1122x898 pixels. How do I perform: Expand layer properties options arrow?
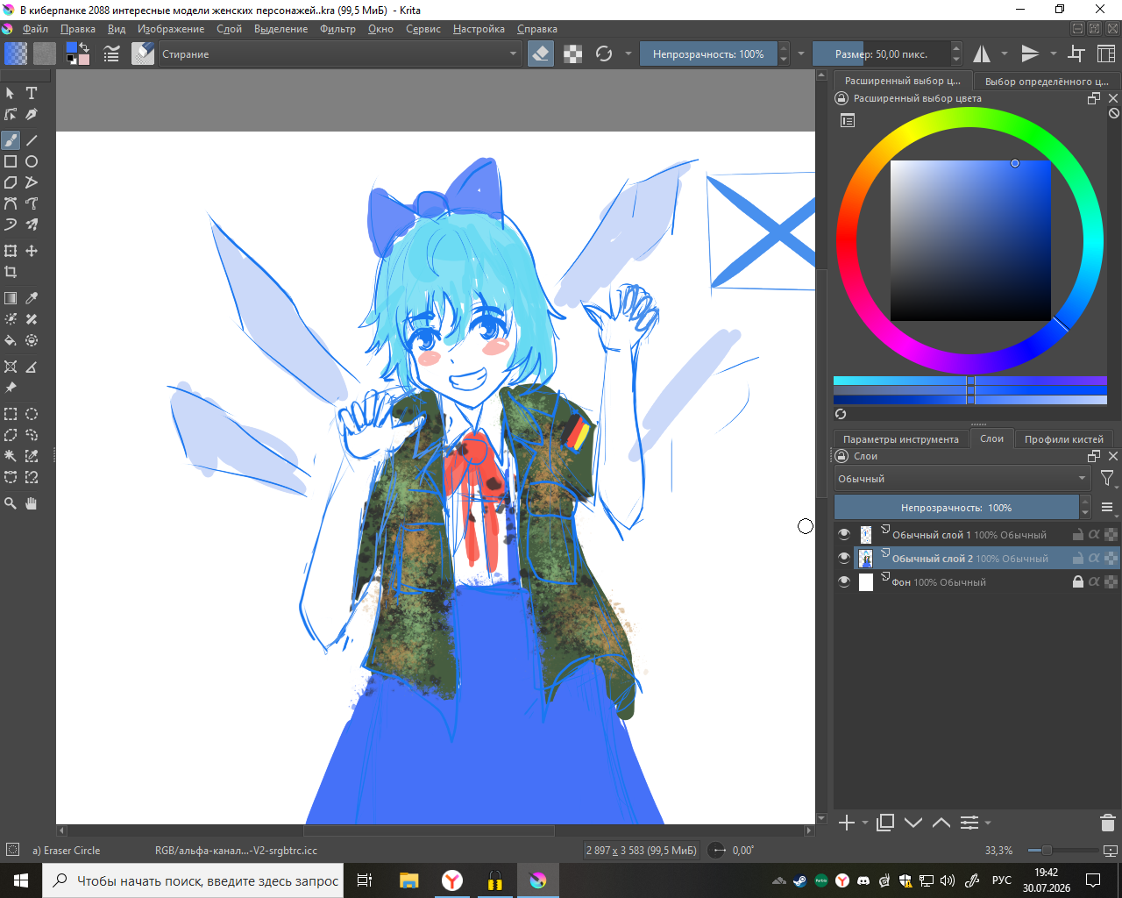pyautogui.click(x=988, y=823)
